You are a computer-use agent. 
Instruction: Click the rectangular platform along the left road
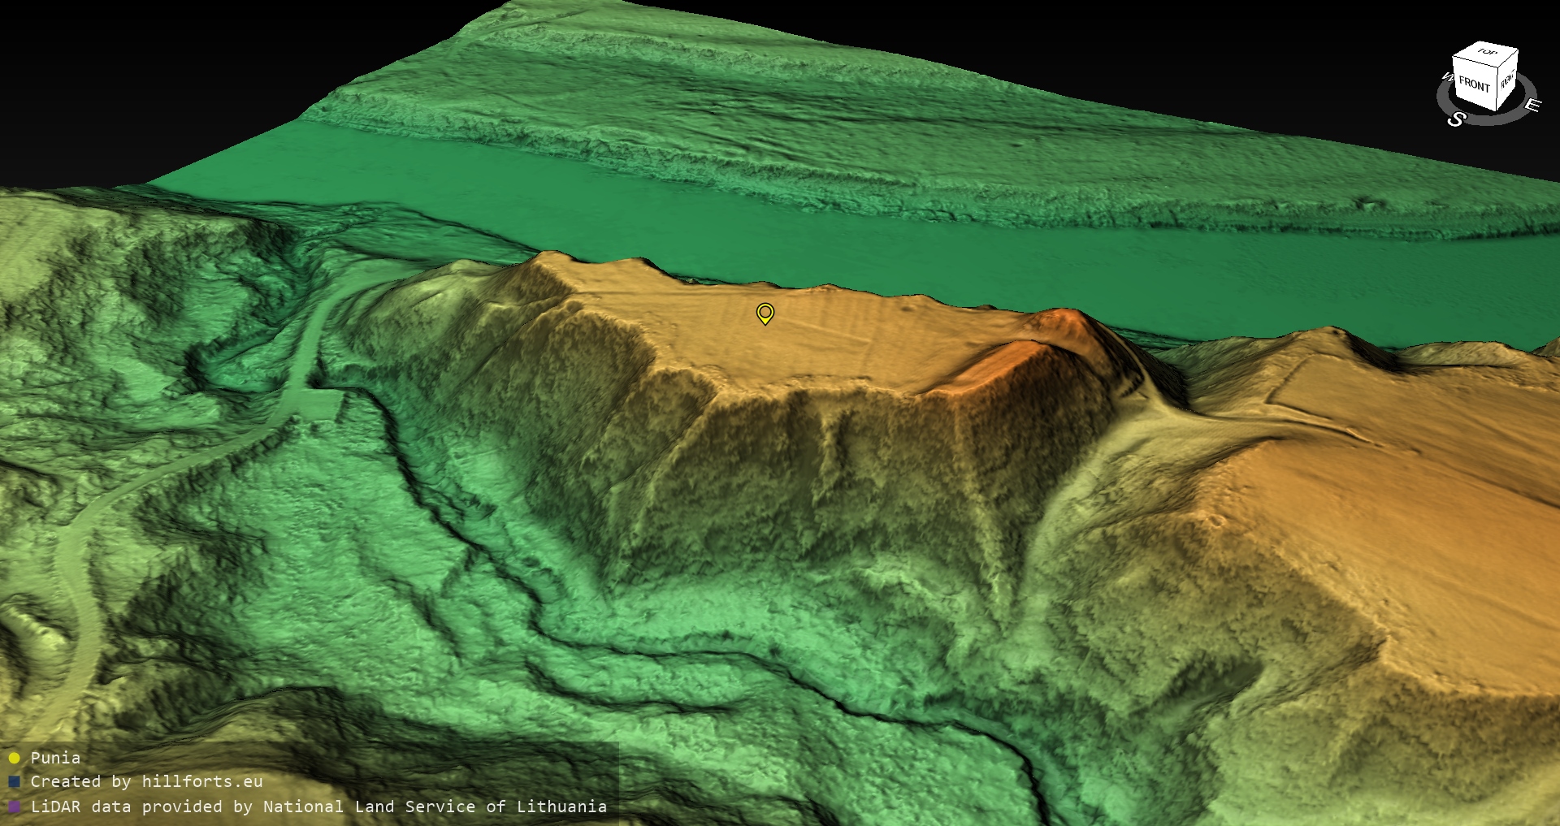pyautogui.click(x=321, y=403)
